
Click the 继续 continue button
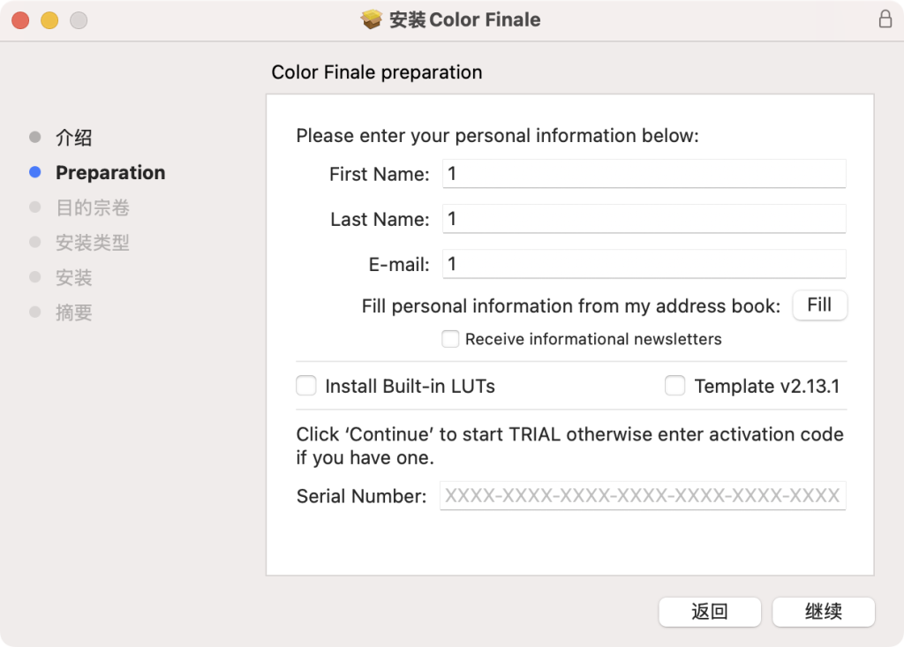click(823, 612)
